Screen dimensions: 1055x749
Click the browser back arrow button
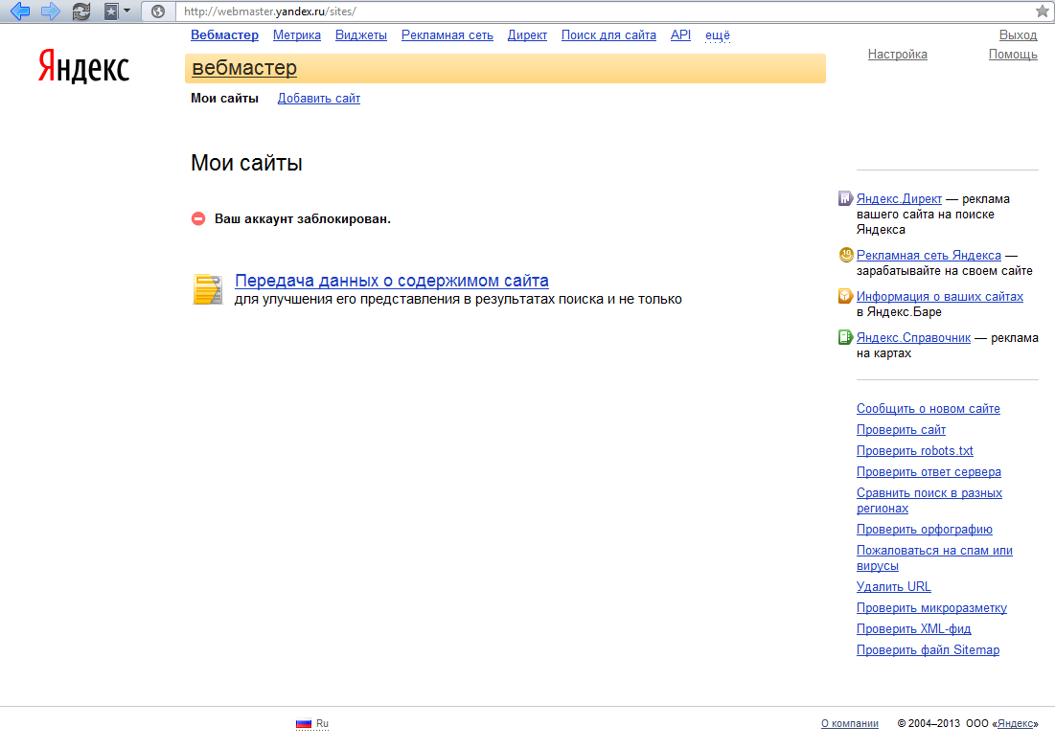coord(19,11)
